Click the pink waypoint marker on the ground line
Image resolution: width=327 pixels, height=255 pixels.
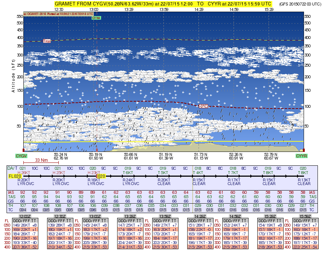pyautogui.click(x=97, y=150)
